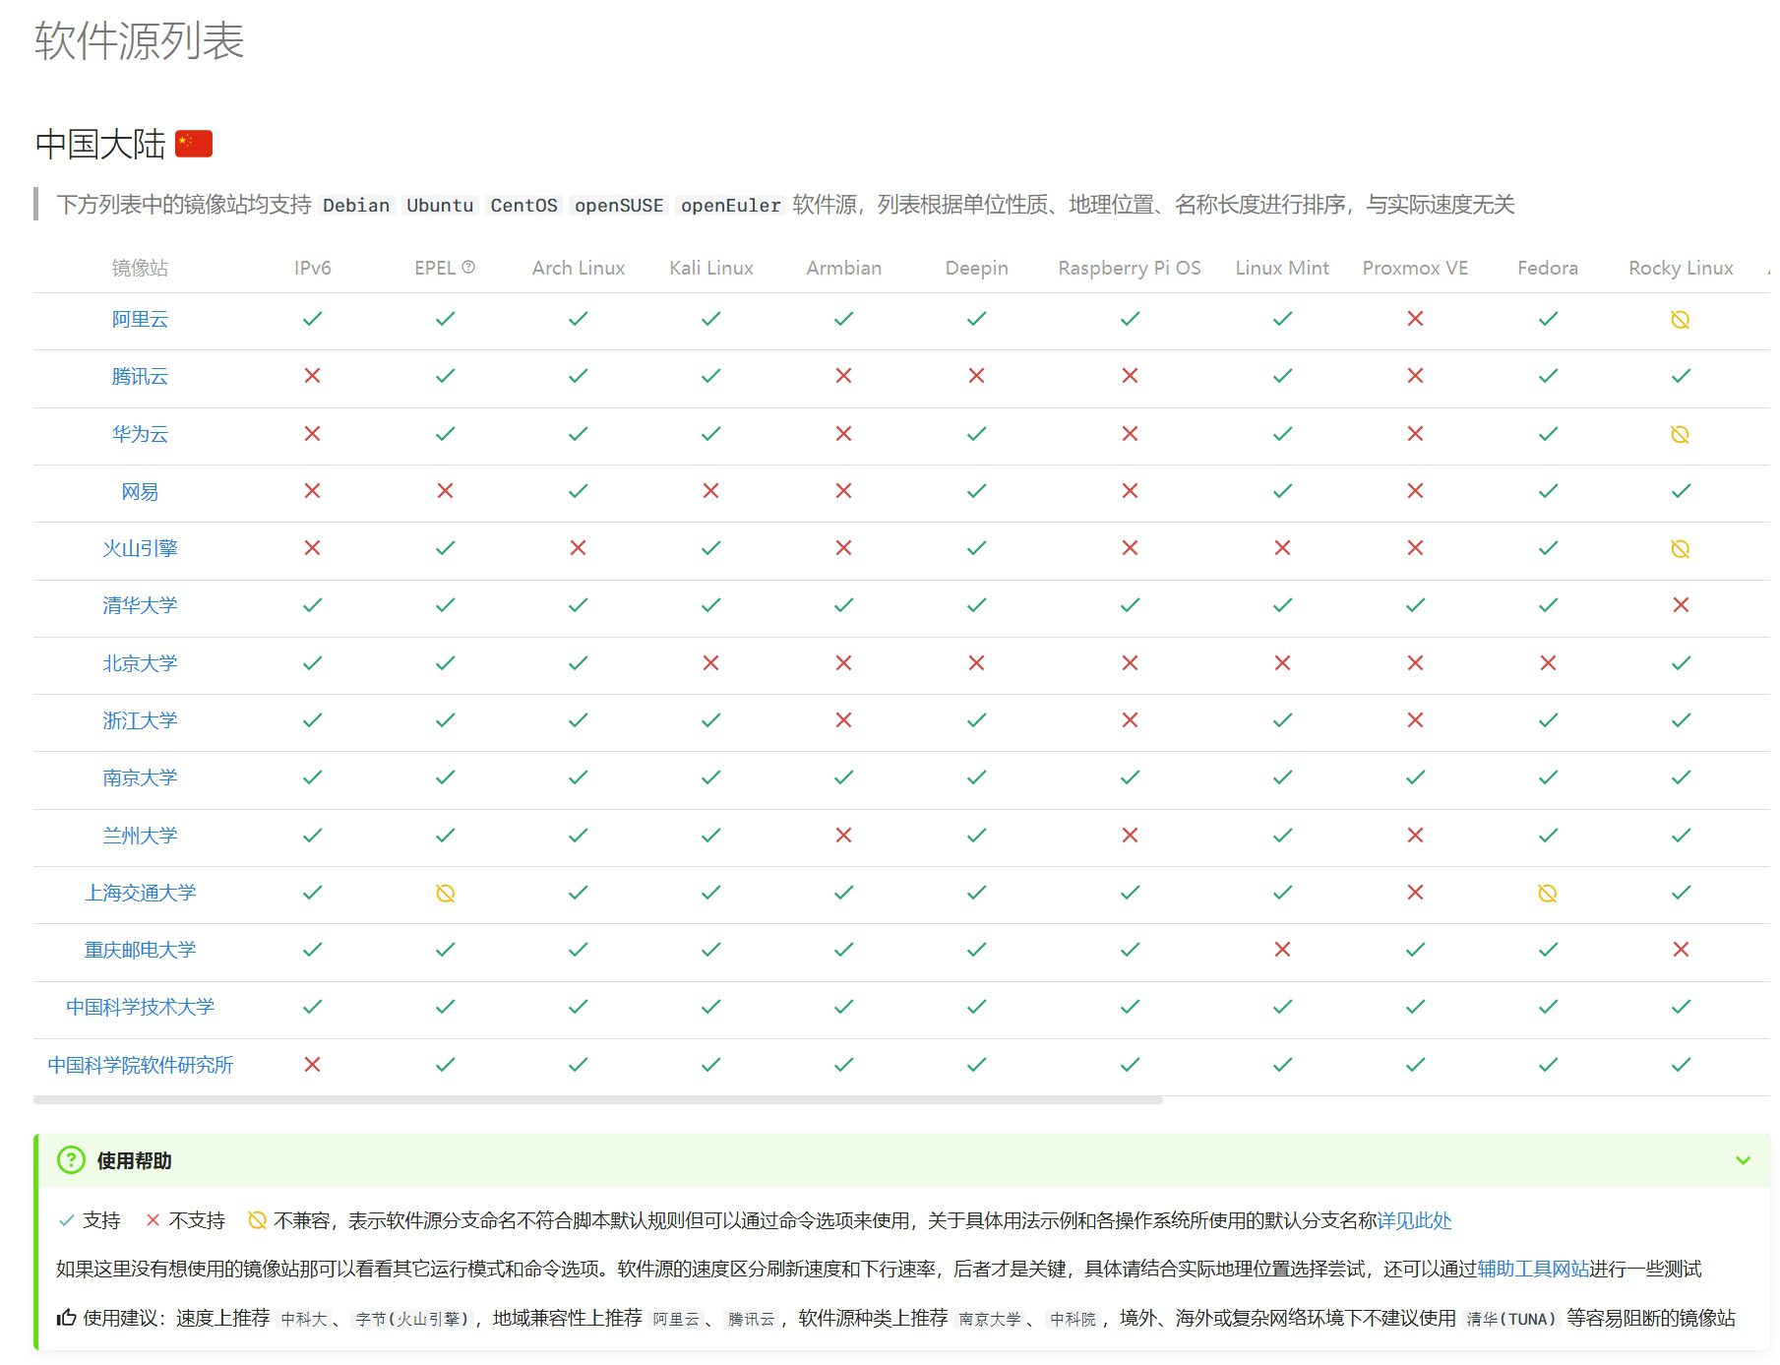
Task: Click the 详见此处 link in help text
Action: [x=1414, y=1221]
